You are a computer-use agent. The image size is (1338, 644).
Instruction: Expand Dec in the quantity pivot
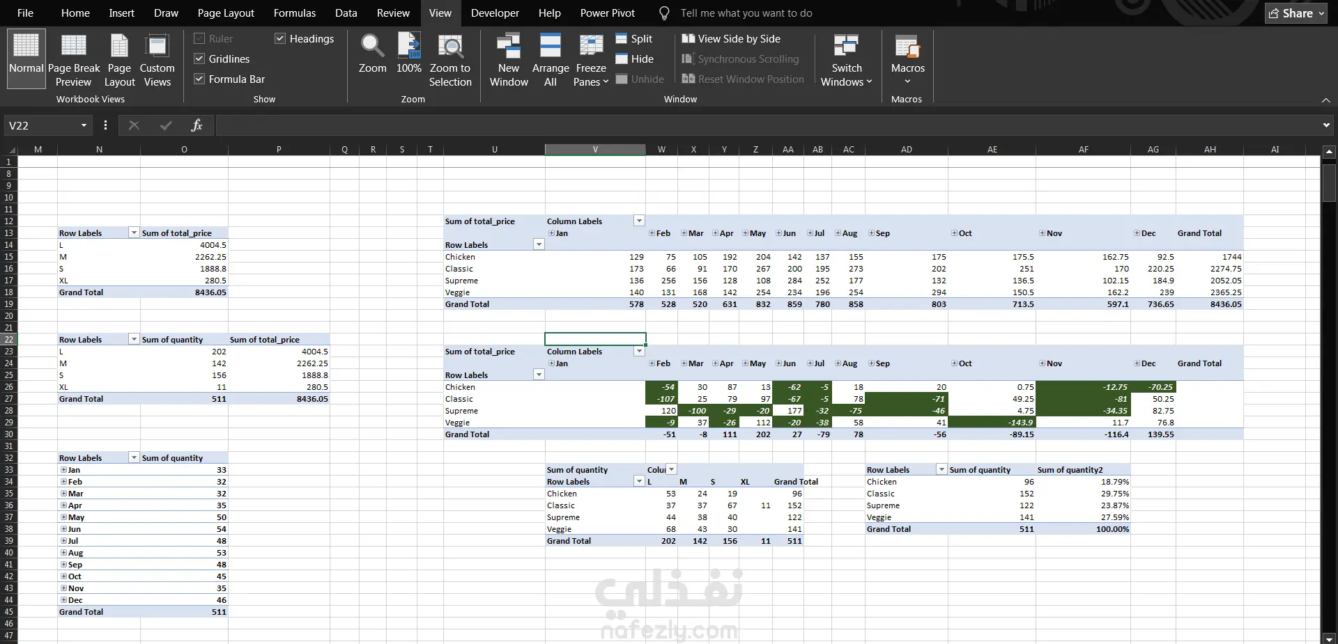[x=63, y=600]
